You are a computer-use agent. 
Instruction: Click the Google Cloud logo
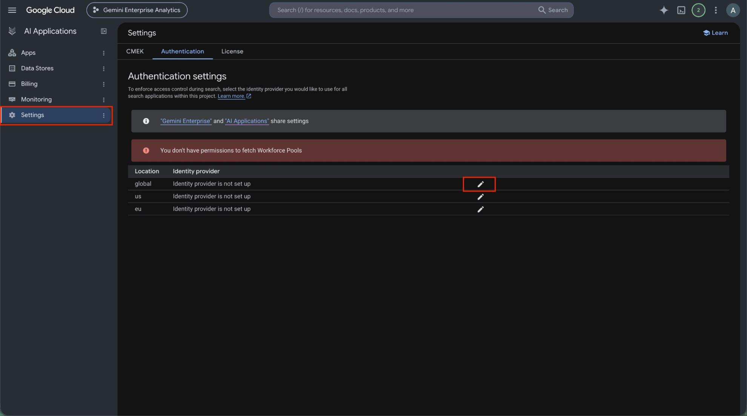[x=50, y=10]
